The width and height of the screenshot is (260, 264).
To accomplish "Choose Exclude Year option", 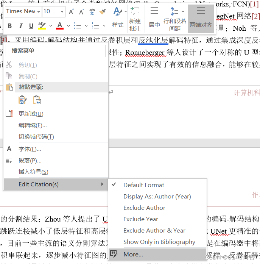I will coord(157,219).
